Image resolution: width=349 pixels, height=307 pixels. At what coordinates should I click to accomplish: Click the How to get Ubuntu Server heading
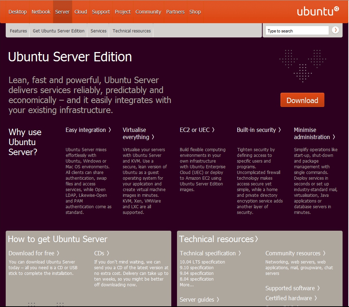[x=58, y=239]
